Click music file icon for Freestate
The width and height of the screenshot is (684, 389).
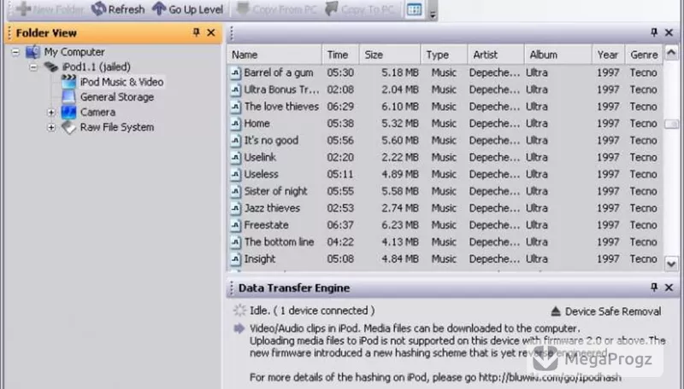coord(236,225)
